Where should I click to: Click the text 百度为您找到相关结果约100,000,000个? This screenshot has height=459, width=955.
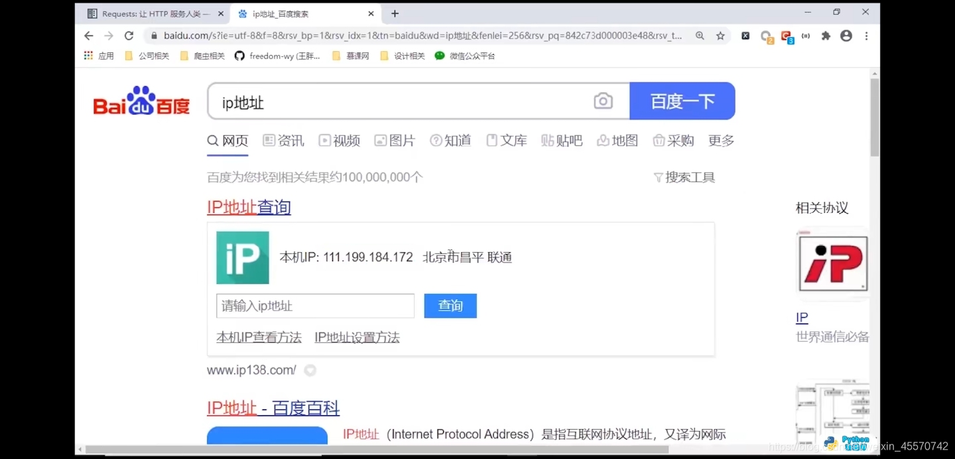pos(315,177)
